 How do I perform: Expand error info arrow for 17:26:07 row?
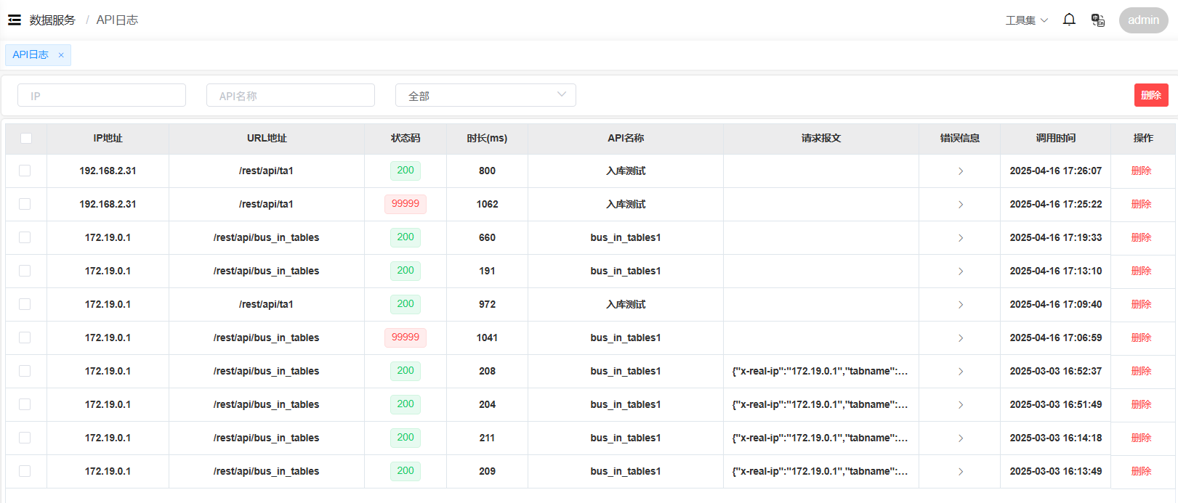[960, 171]
